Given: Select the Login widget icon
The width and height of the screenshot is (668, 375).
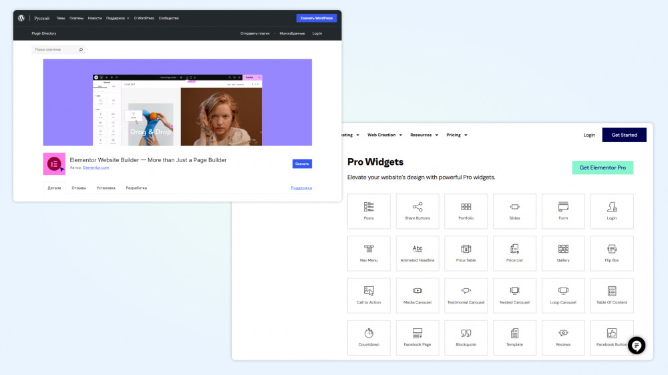Looking at the screenshot, I should point(612,207).
